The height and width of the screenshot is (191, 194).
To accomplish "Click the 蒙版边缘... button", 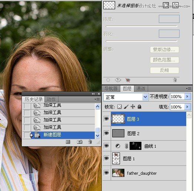I will click(164, 50).
